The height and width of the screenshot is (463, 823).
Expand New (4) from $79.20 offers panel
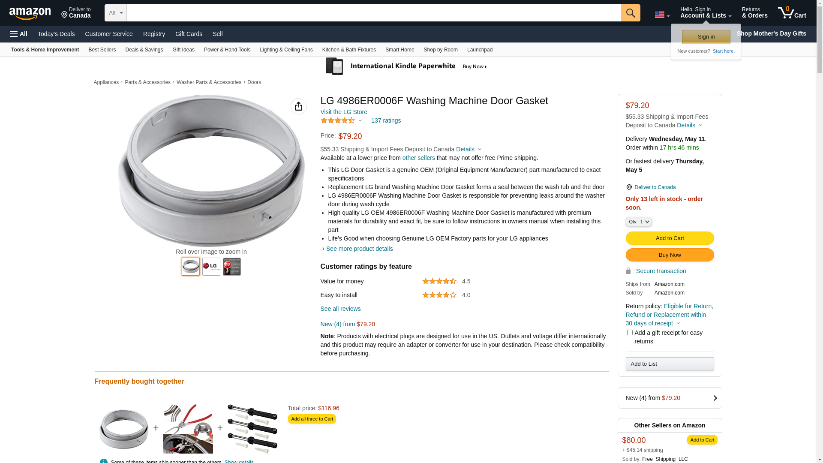point(670,398)
